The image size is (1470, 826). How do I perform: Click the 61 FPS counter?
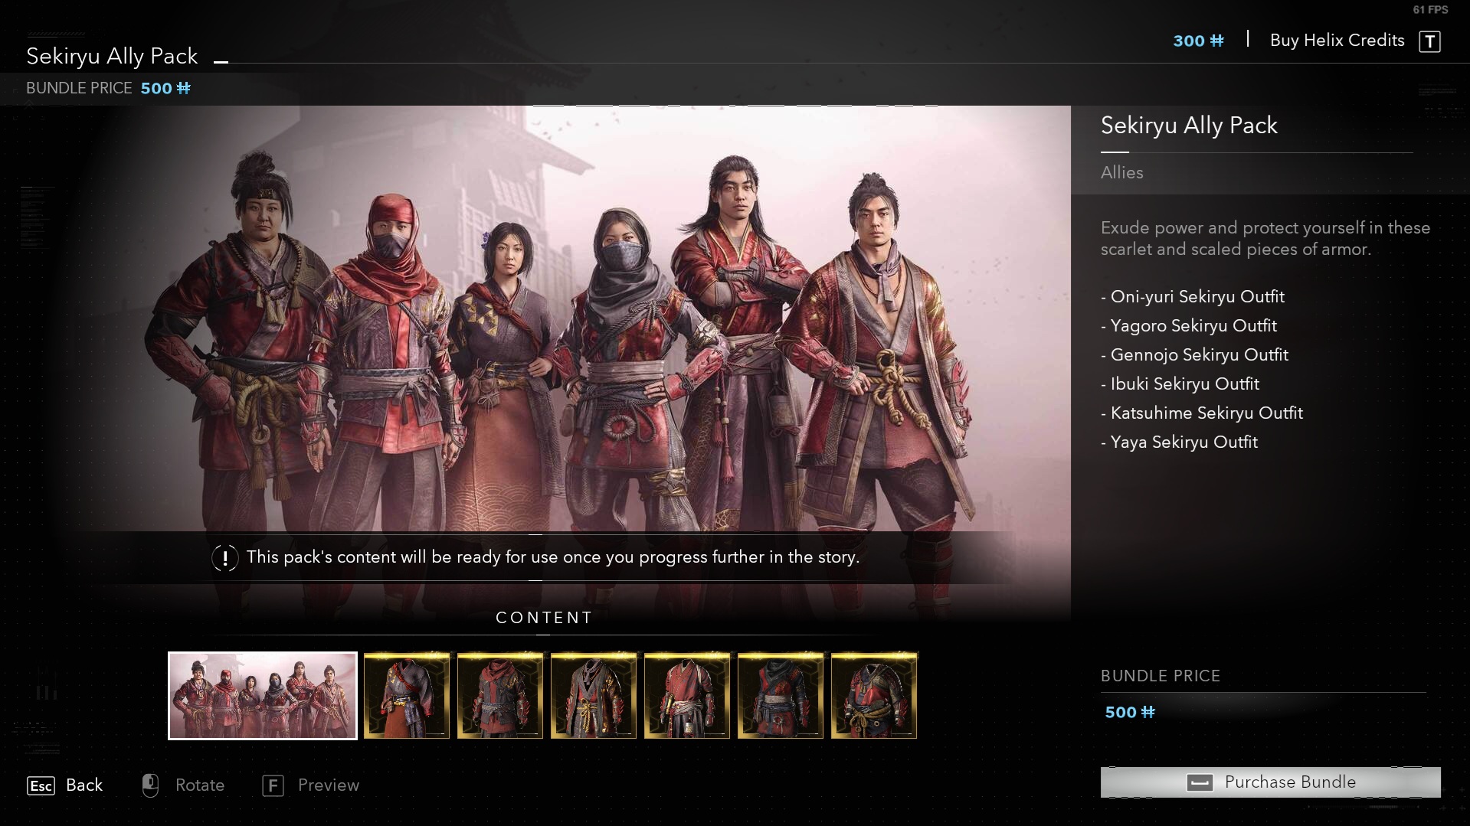coord(1430,10)
